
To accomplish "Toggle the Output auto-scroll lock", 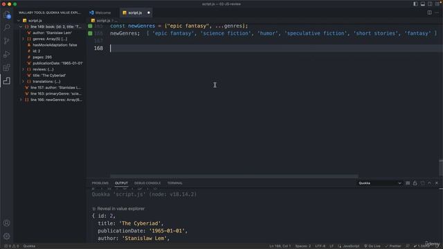I will [415, 183].
